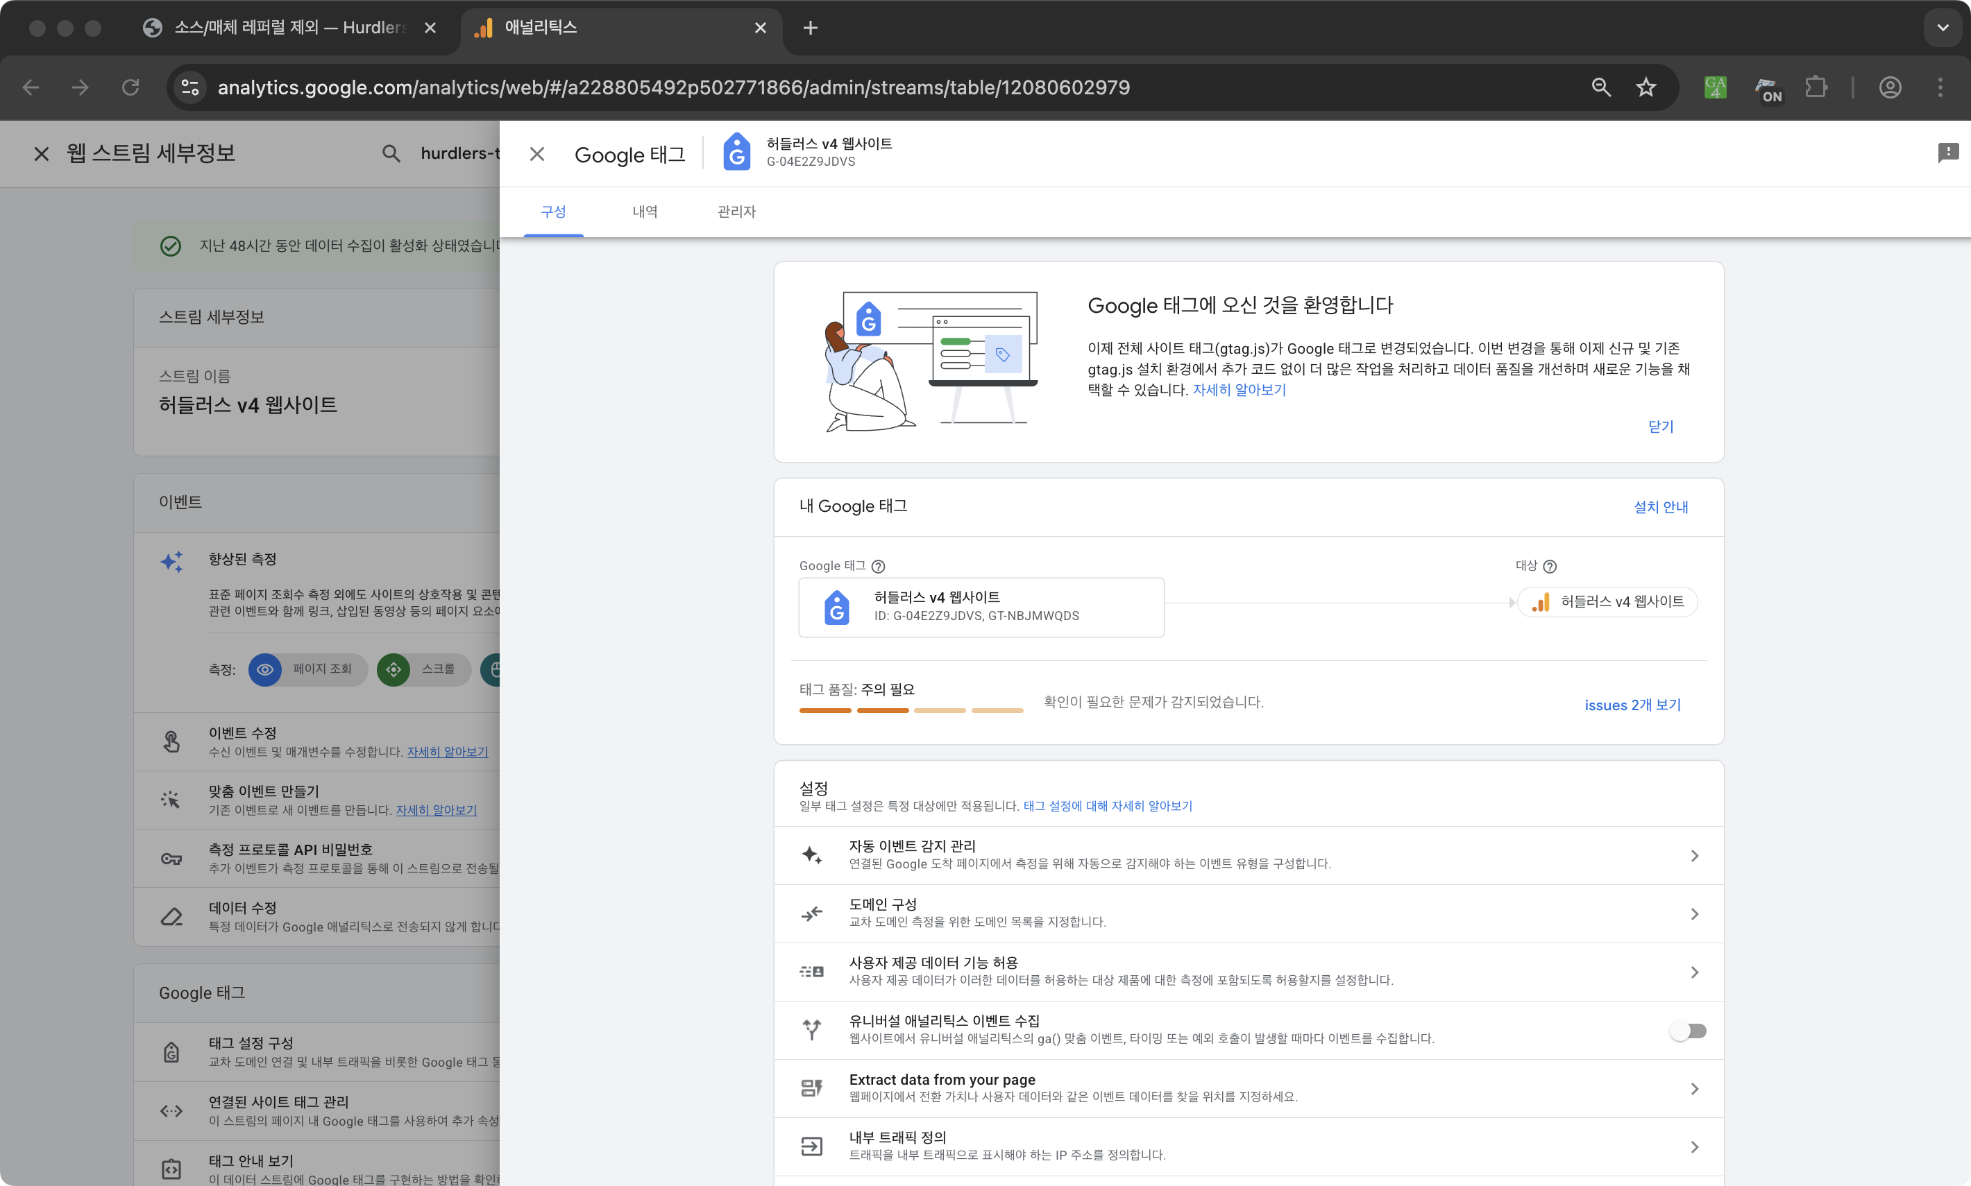1971x1186 pixels.
Task: Click the 유니버설 애널리틱스 fork icon
Action: coord(811,1030)
